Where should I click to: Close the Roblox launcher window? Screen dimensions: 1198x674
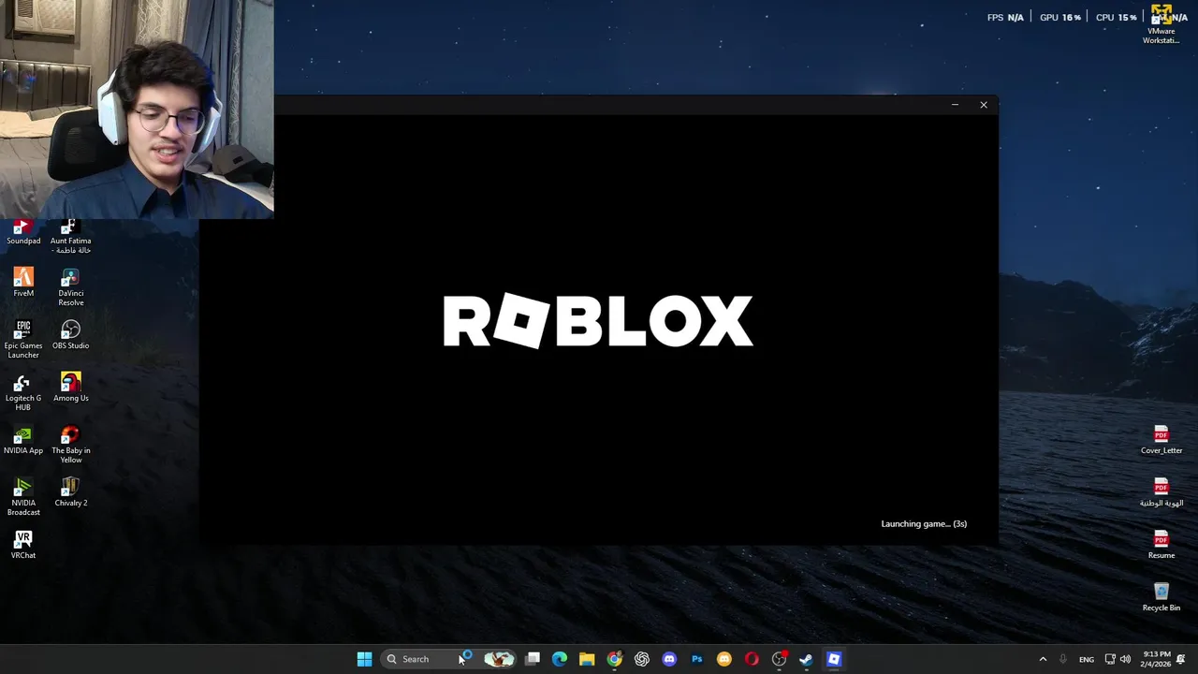(984, 105)
